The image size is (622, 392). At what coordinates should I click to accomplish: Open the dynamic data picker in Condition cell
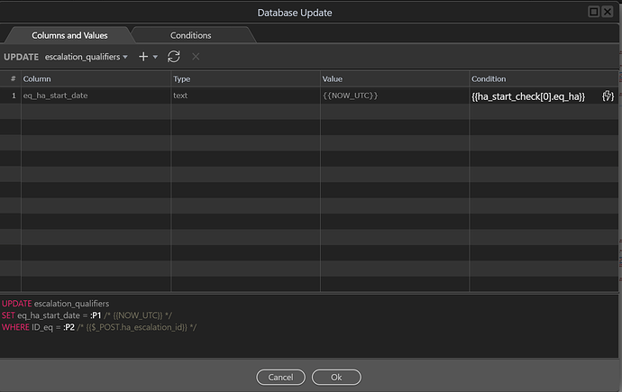click(x=608, y=96)
